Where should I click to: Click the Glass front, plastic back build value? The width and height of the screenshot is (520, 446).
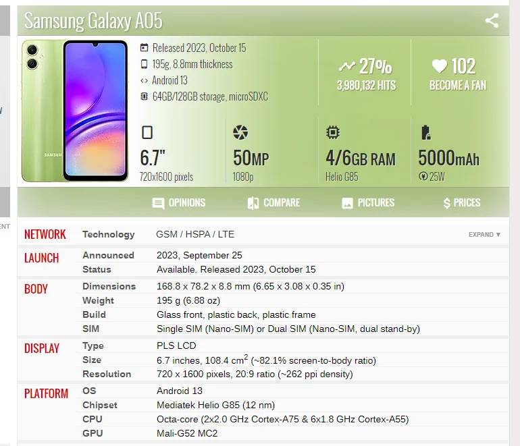pos(236,314)
